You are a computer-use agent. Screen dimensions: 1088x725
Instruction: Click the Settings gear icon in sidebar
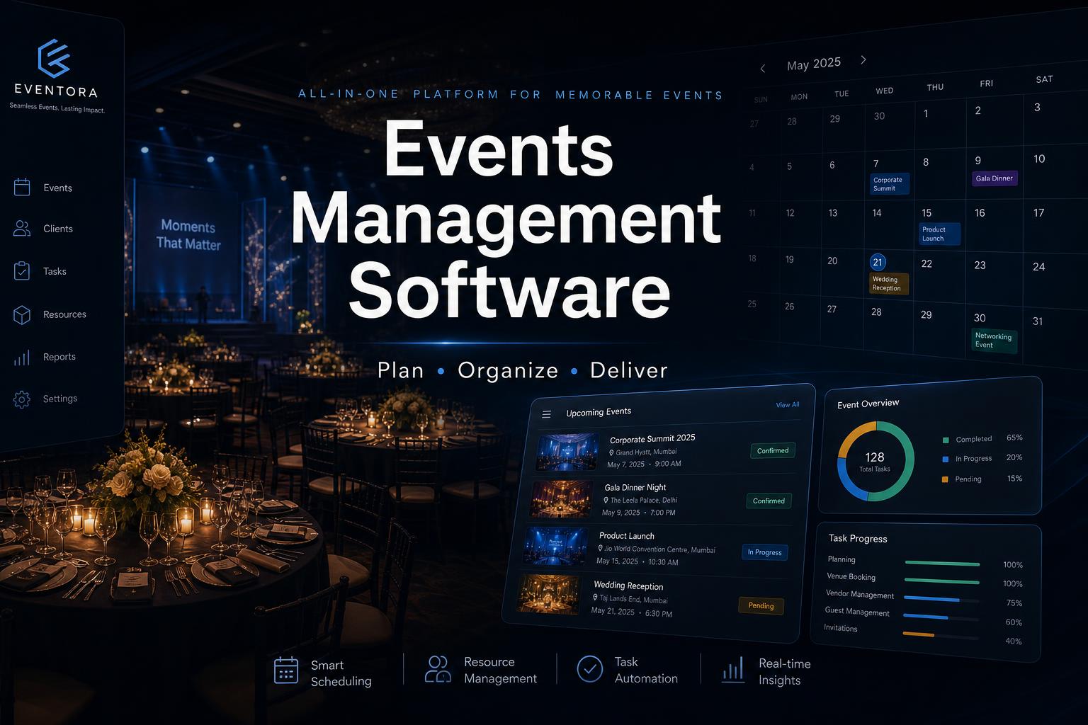tap(22, 399)
